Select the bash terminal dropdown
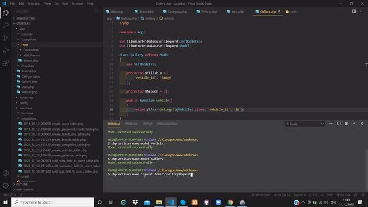Image resolution: width=368 pixels, height=207 pixels. [305, 124]
